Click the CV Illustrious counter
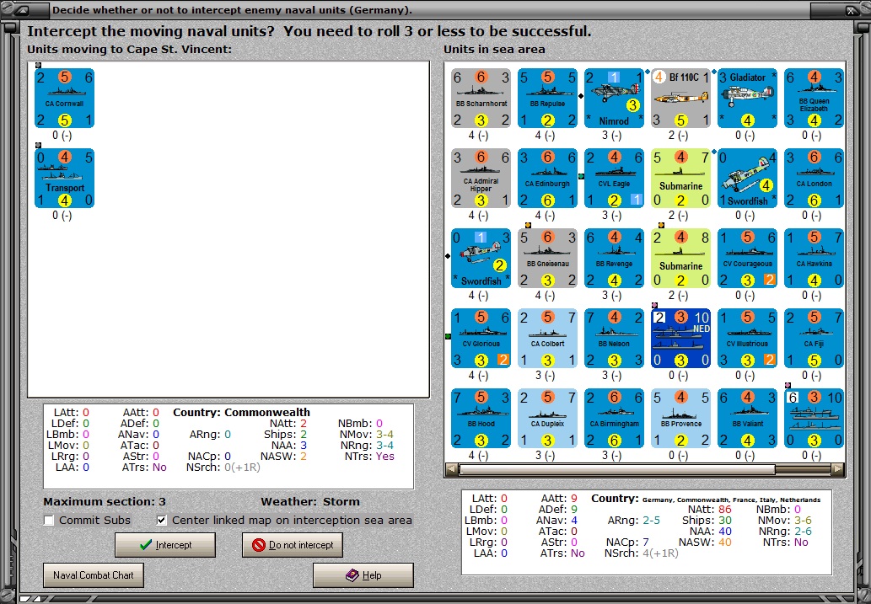The width and height of the screenshot is (871, 604). (748, 338)
